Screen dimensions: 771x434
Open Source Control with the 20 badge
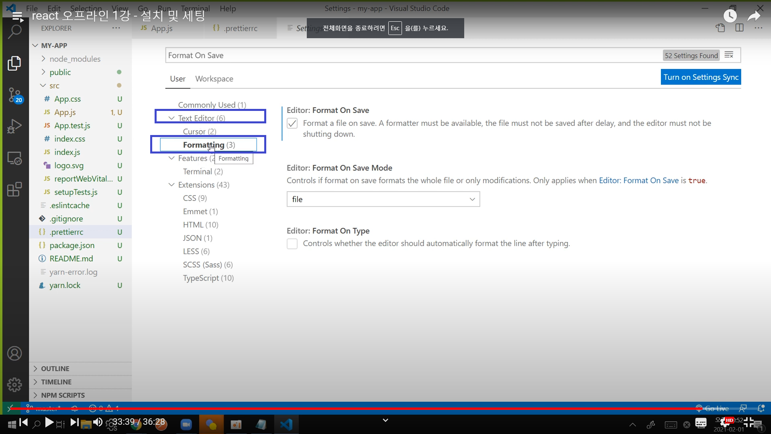point(14,95)
